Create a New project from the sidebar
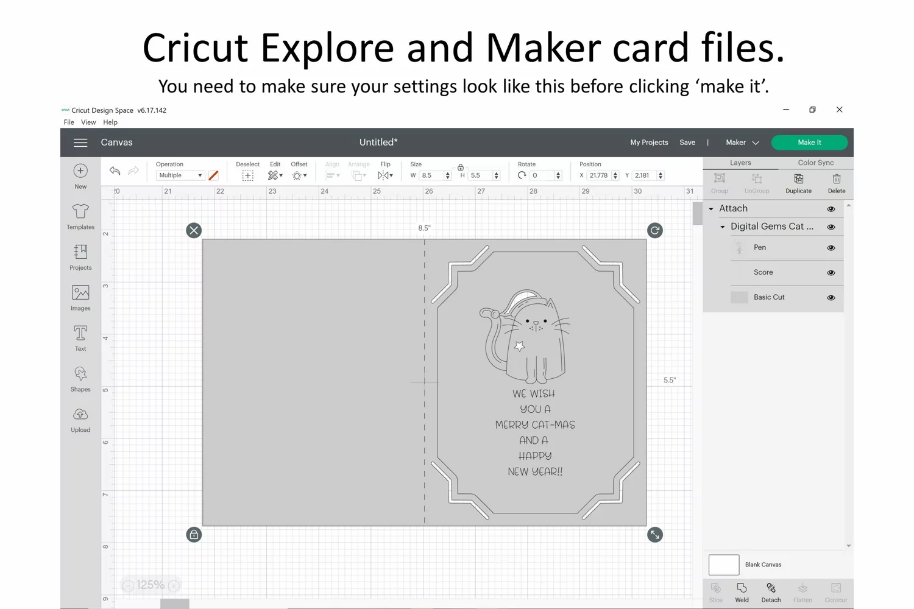 pyautogui.click(x=80, y=177)
